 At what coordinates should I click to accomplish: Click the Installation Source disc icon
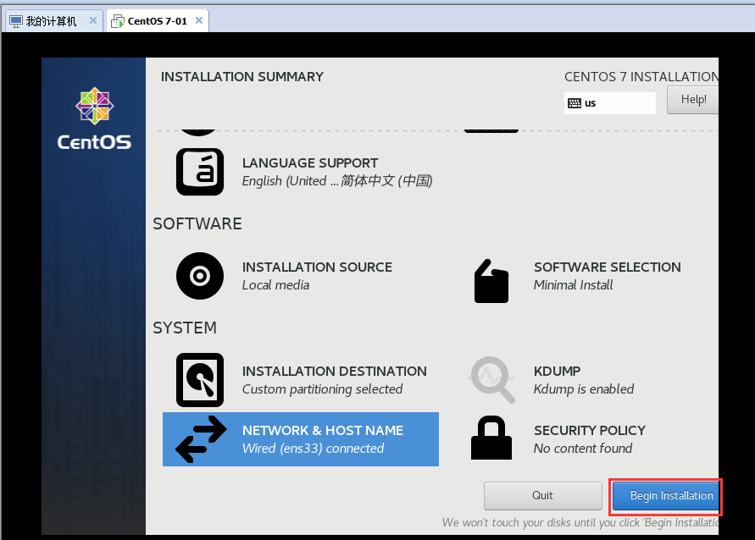(x=200, y=276)
